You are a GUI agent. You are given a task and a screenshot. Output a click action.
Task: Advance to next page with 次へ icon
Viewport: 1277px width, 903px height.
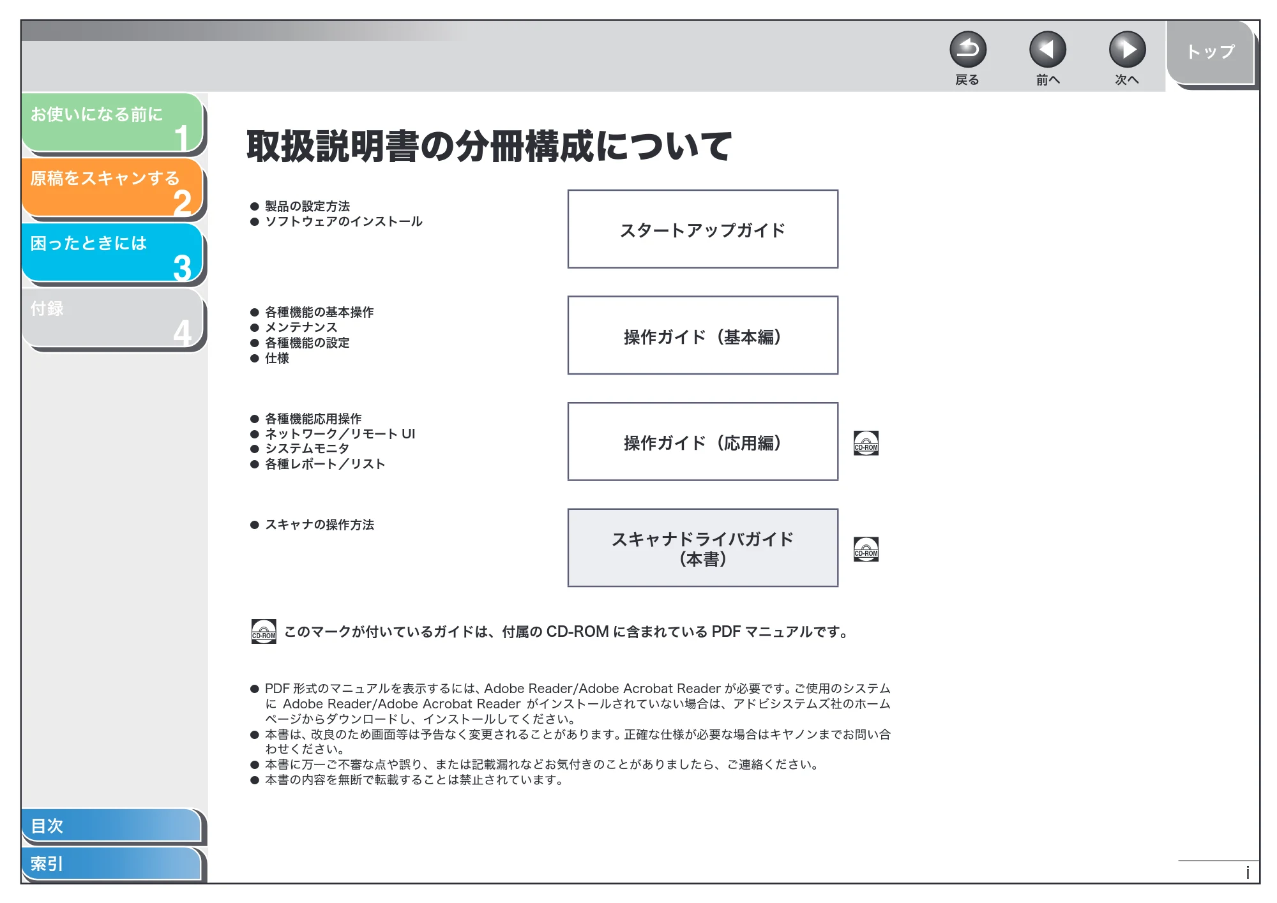point(1127,50)
